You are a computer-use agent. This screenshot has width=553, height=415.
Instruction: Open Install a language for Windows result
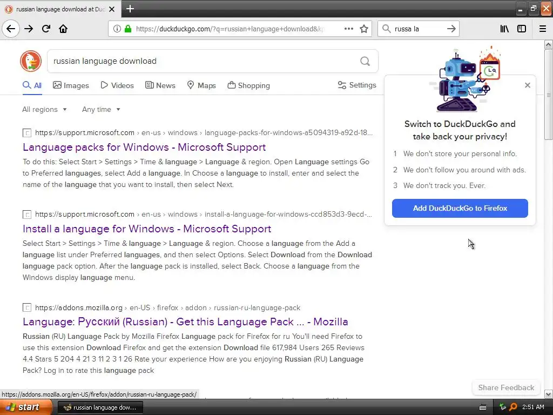tap(147, 229)
